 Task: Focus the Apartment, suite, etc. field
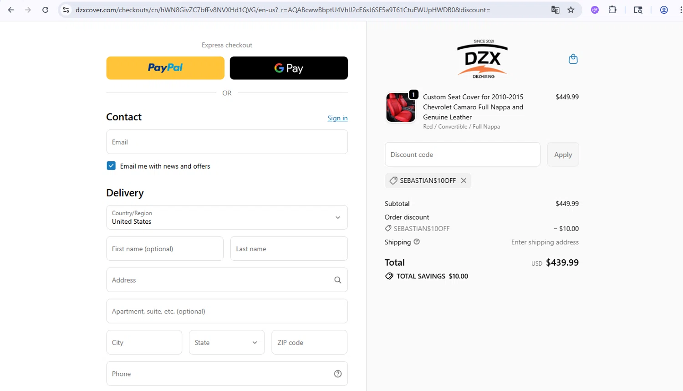tap(227, 311)
